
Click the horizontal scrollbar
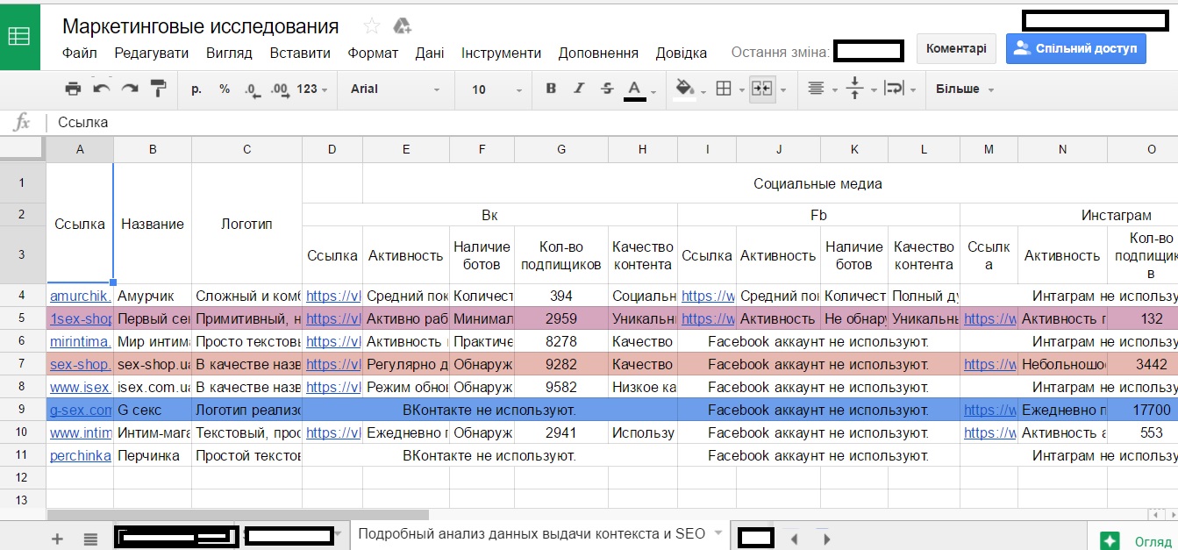pyautogui.click(x=238, y=515)
